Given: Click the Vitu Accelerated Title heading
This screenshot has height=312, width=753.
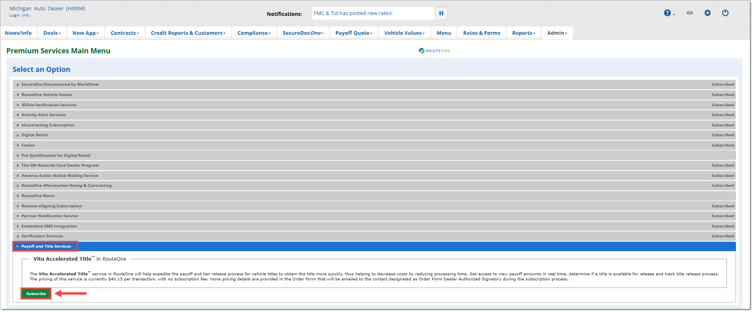Looking at the screenshot, I should 80,259.
